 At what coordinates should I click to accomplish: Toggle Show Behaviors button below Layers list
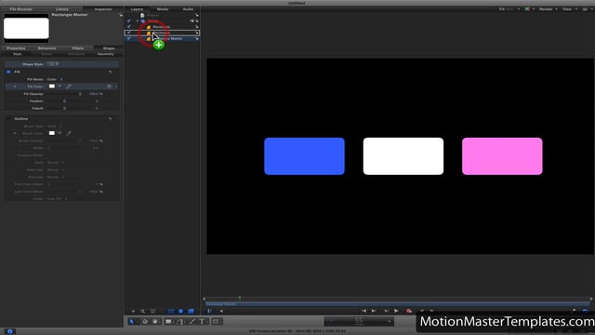click(180, 311)
